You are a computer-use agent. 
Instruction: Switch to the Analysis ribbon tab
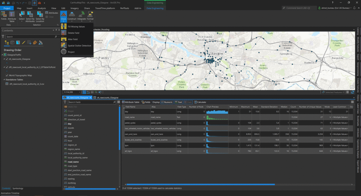tap(42, 8)
